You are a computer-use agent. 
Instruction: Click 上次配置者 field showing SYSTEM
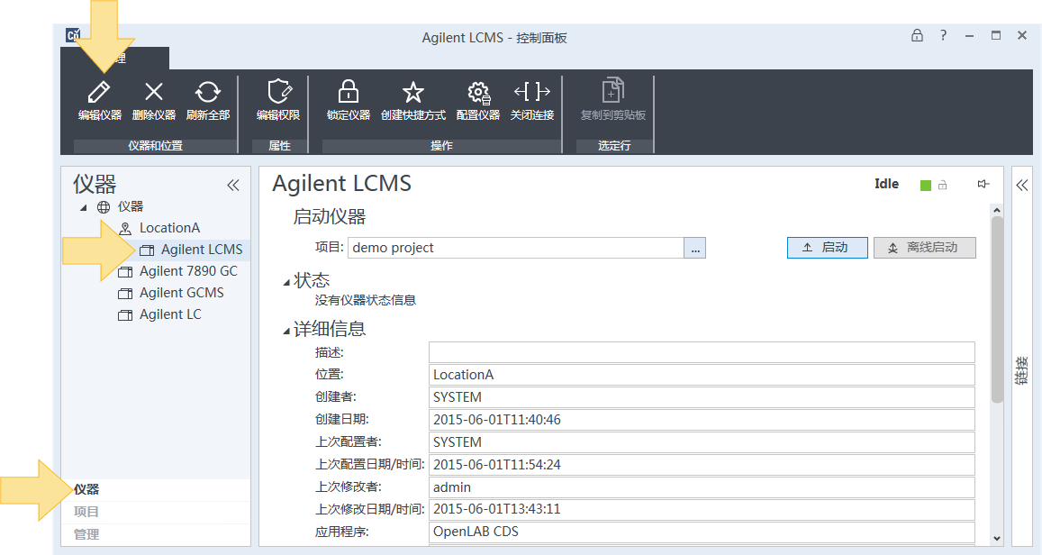coord(702,442)
